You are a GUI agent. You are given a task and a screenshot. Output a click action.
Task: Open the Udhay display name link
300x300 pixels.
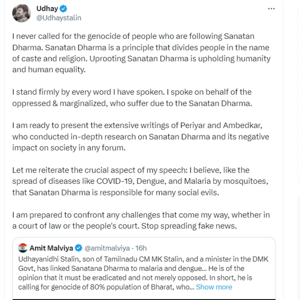pyautogui.click(x=47, y=8)
